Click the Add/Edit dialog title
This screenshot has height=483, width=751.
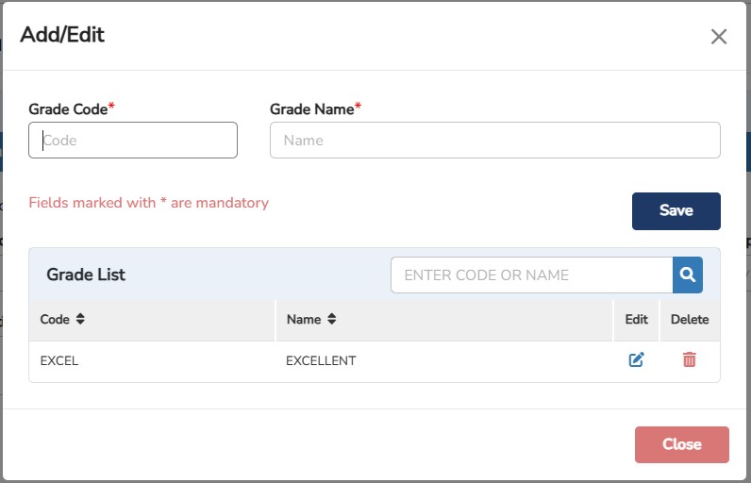(x=62, y=36)
